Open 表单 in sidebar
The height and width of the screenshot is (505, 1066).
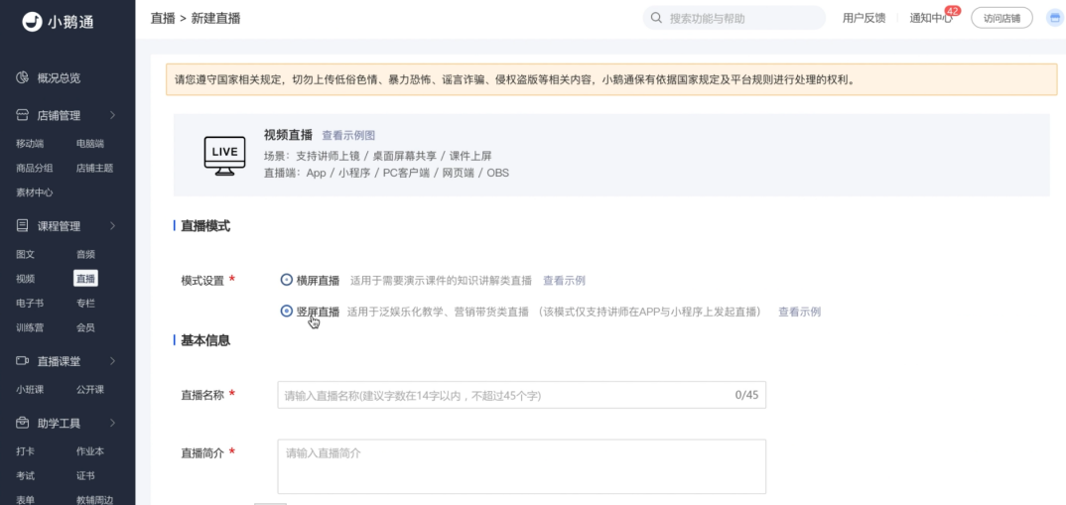[x=25, y=500]
